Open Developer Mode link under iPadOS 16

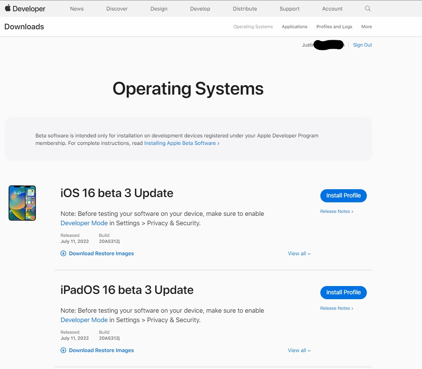click(84, 320)
